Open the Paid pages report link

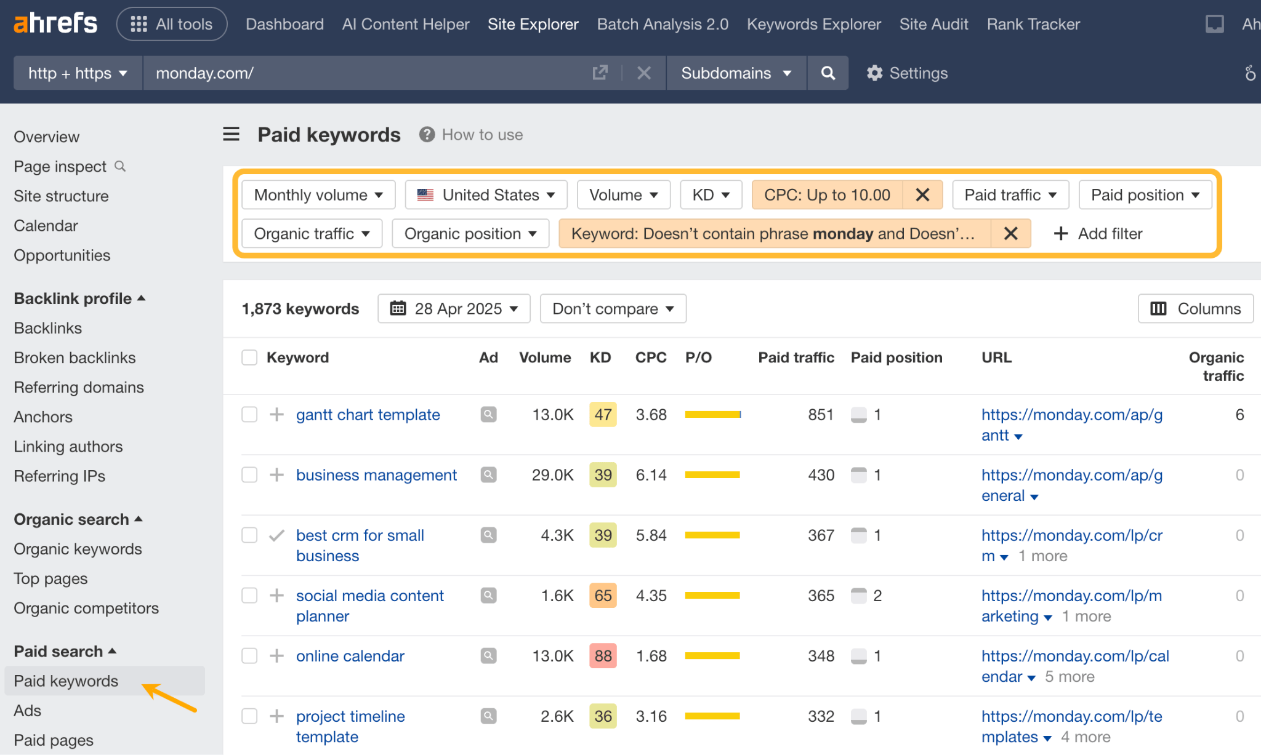53,740
